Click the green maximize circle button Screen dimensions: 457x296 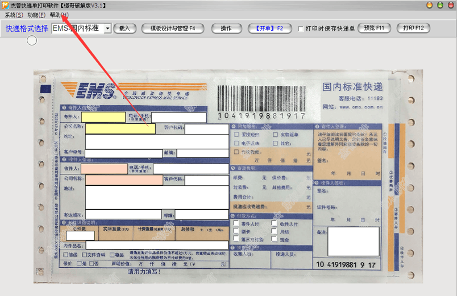[440, 5]
